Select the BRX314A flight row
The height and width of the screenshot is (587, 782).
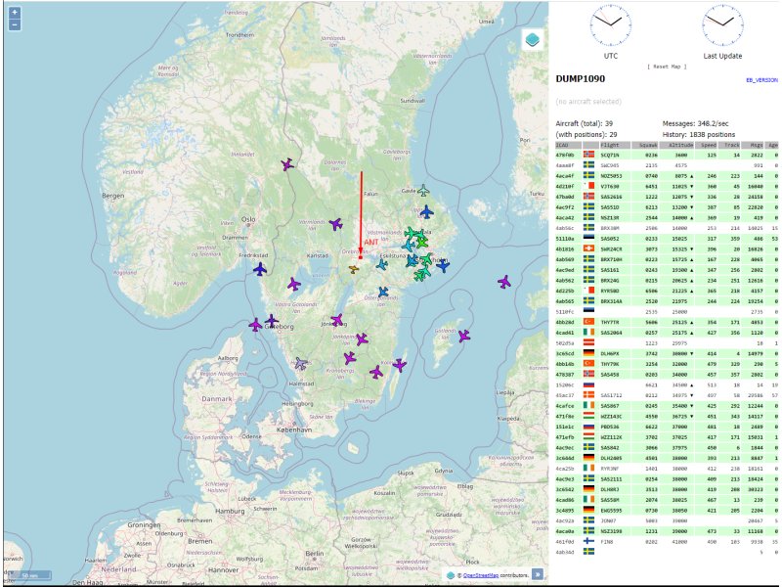[667, 301]
